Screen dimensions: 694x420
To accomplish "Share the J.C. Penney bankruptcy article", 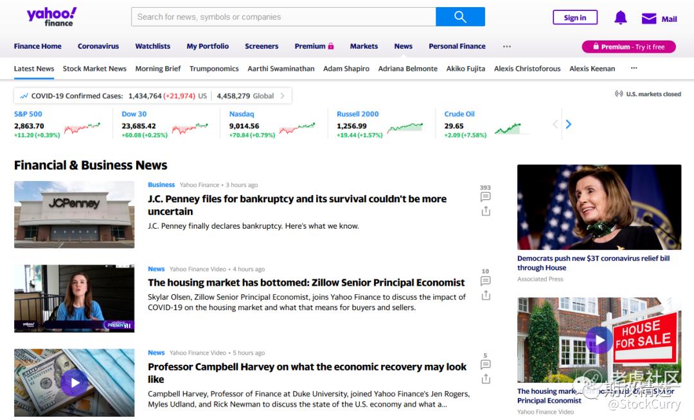I will [x=485, y=211].
